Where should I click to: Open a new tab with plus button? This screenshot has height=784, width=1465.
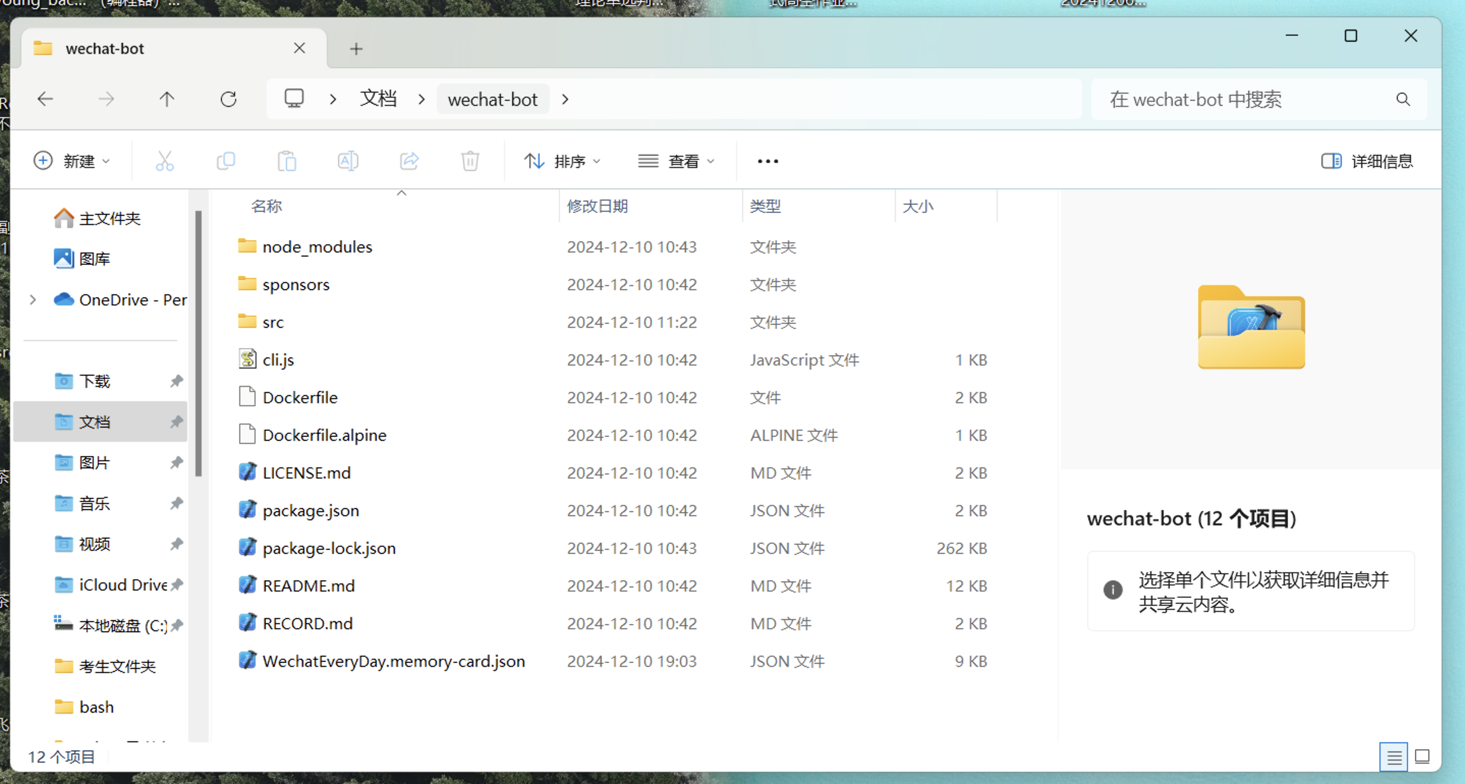356,49
